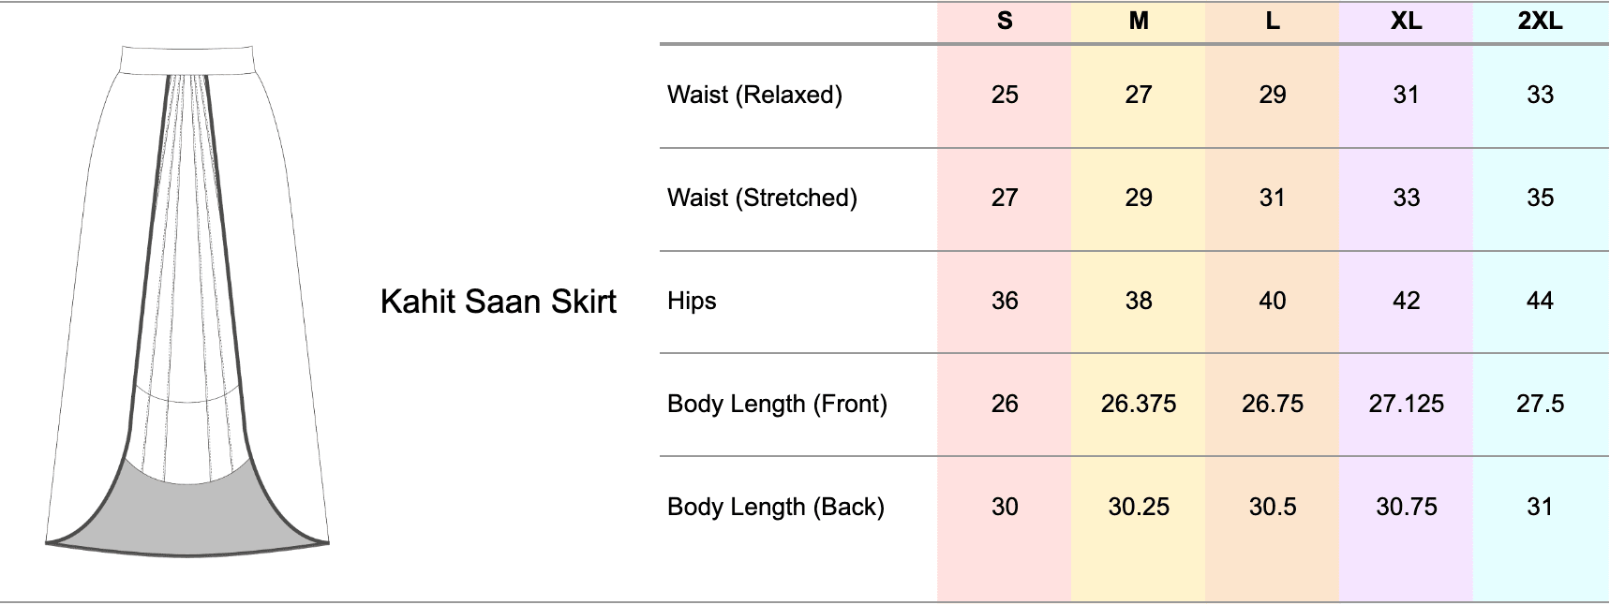Image resolution: width=1610 pixels, height=605 pixels.
Task: Click the Hips value 40 for L
Action: tap(1273, 301)
